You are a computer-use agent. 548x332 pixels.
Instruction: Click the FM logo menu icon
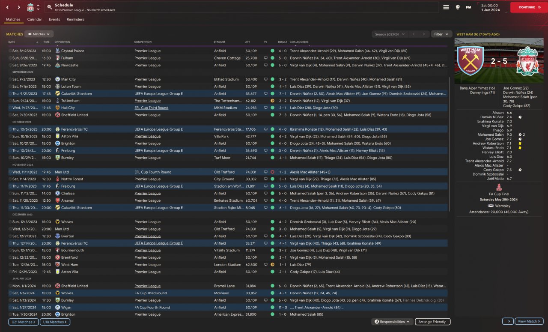coord(468,7)
